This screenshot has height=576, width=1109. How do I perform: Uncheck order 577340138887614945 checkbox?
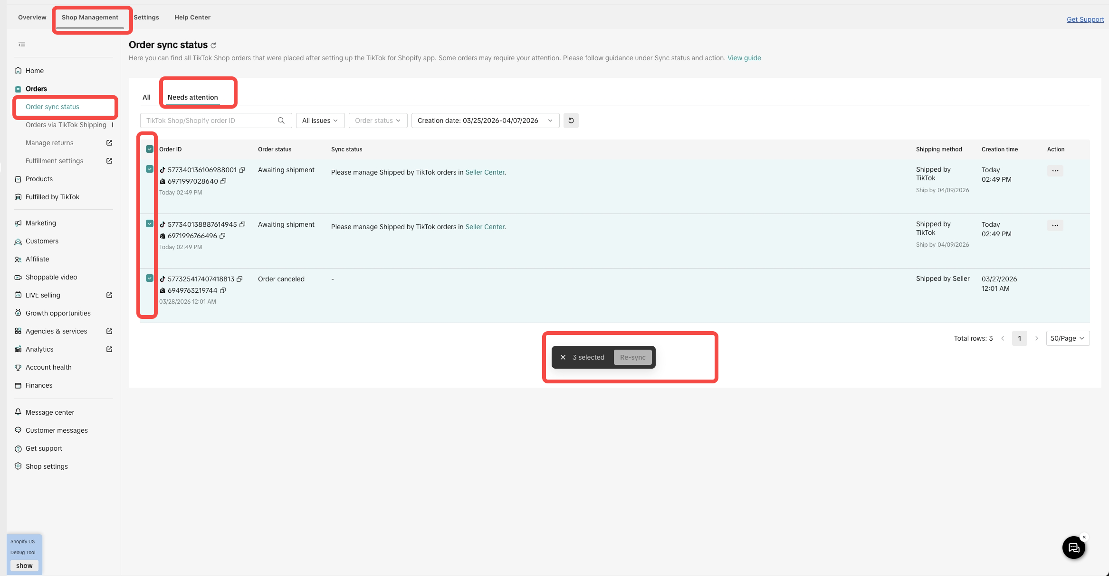coord(150,224)
